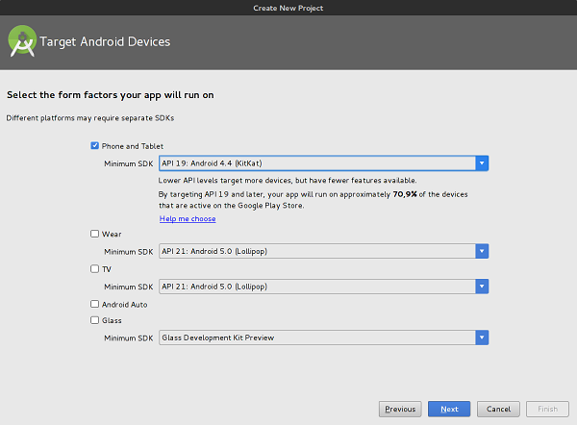Click the disabled Finish button
The image size is (577, 425).
[x=547, y=409]
